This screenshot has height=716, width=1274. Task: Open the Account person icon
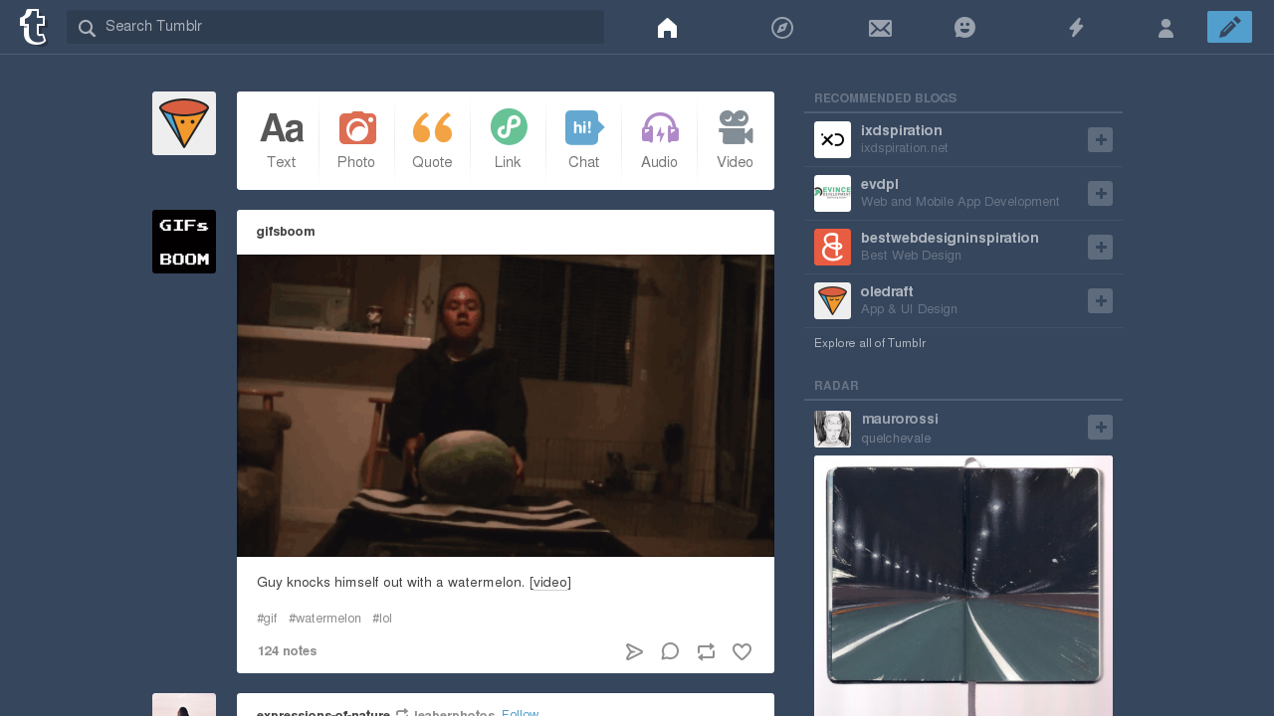(1166, 28)
